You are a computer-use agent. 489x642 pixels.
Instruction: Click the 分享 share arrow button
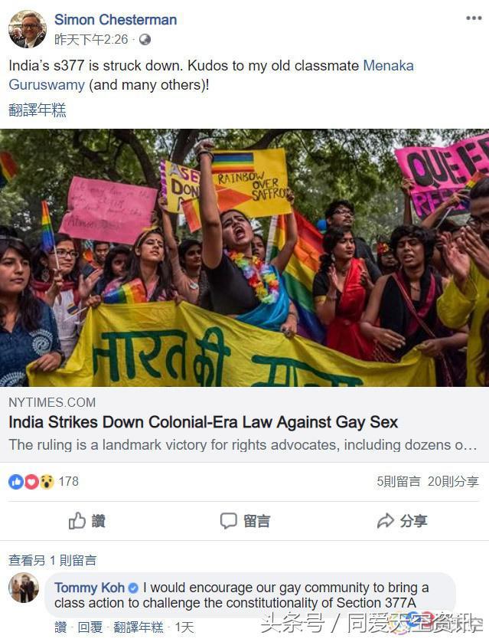403,521
